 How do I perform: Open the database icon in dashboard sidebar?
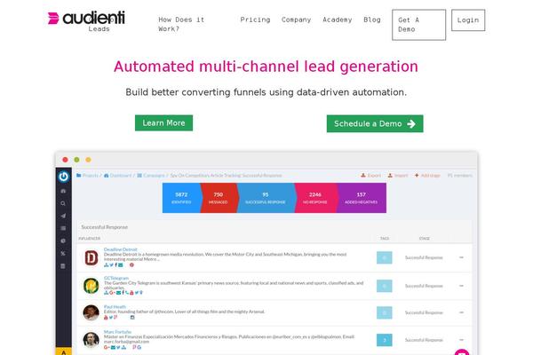(x=63, y=266)
